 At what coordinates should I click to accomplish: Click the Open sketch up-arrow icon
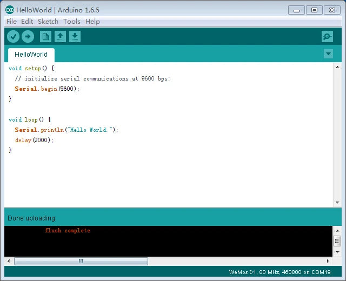(x=61, y=36)
